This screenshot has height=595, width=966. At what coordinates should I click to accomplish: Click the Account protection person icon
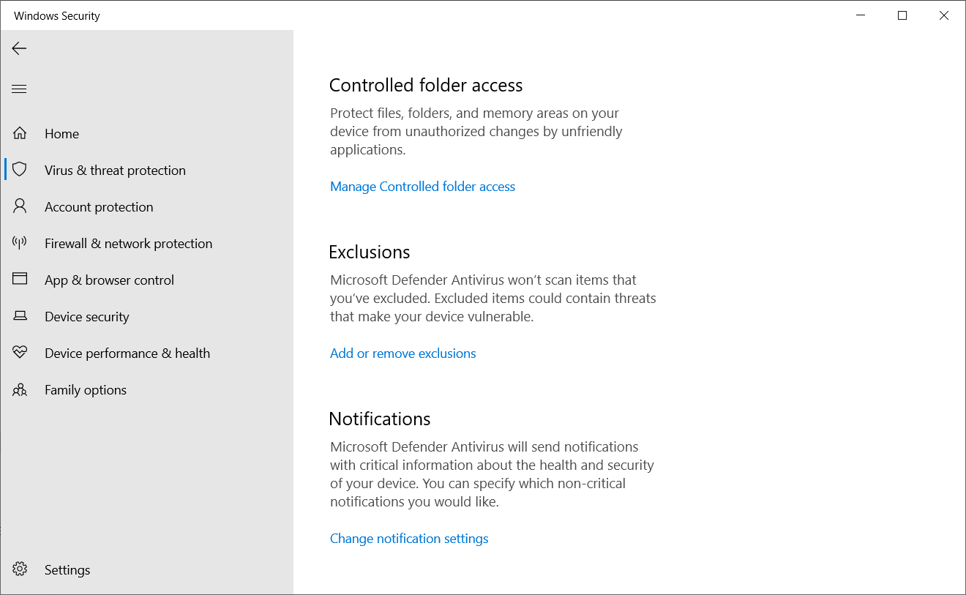pyautogui.click(x=20, y=206)
